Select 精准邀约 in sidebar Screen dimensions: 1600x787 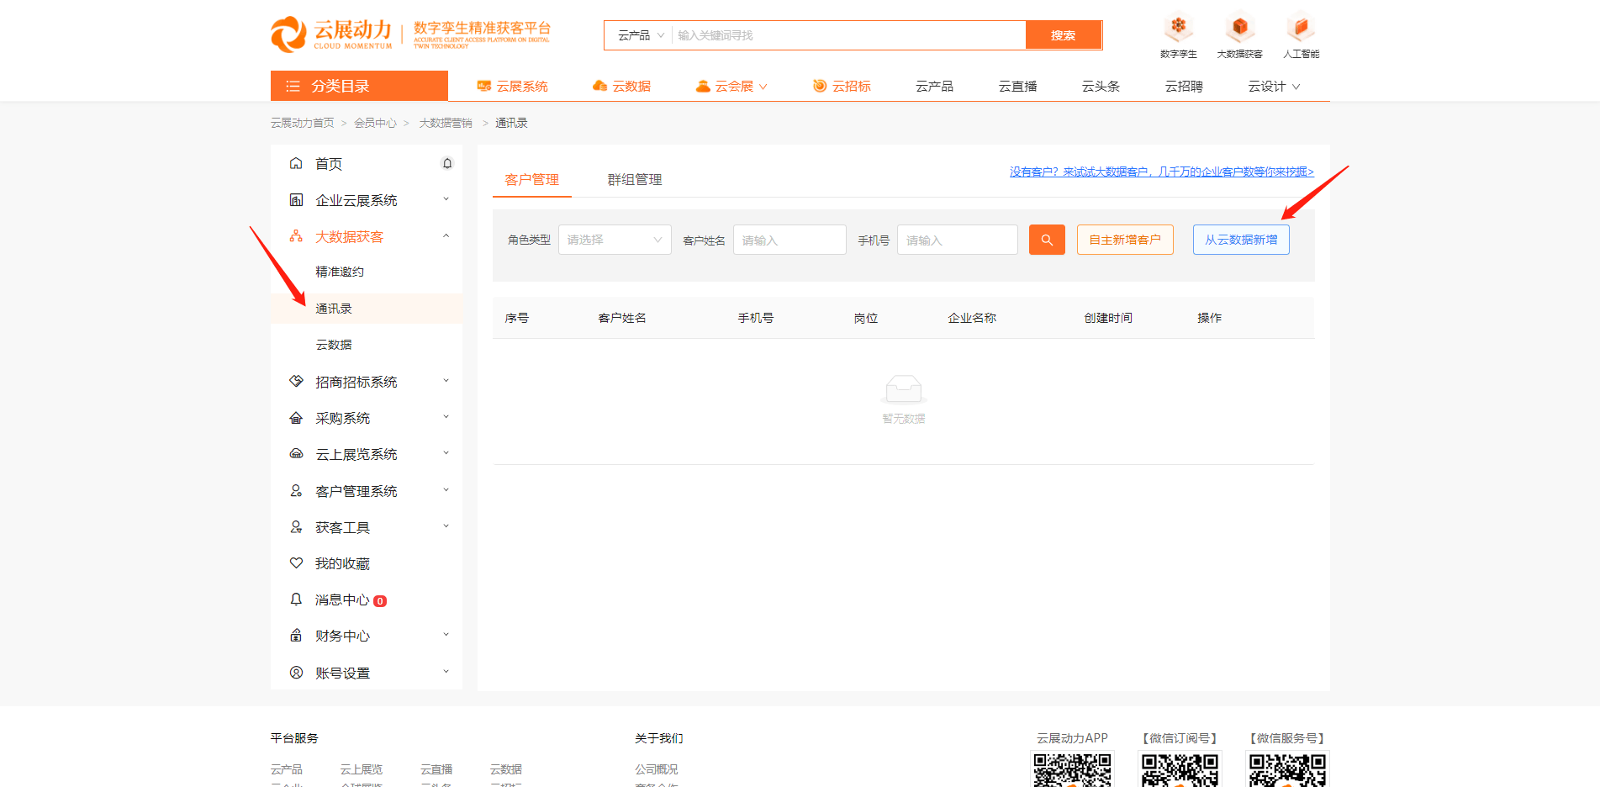[340, 272]
